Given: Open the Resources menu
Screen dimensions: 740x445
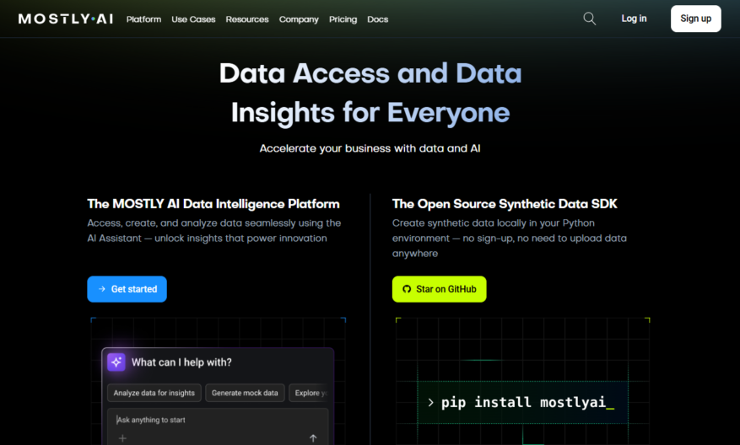Looking at the screenshot, I should pos(247,19).
